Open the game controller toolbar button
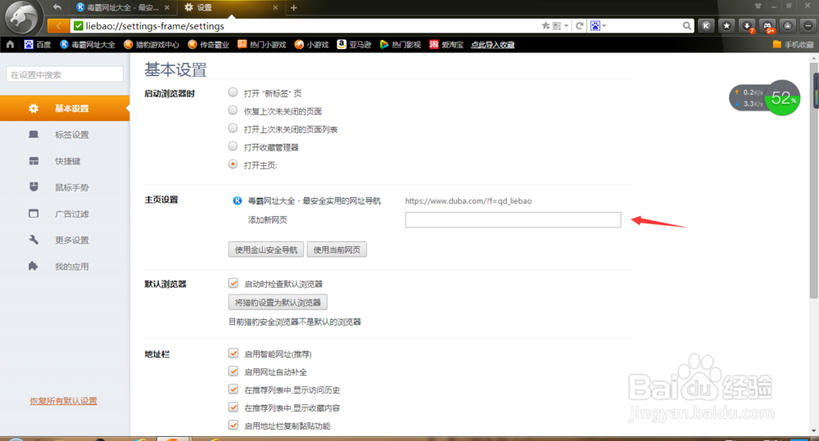The width and height of the screenshot is (819, 441). (x=768, y=25)
